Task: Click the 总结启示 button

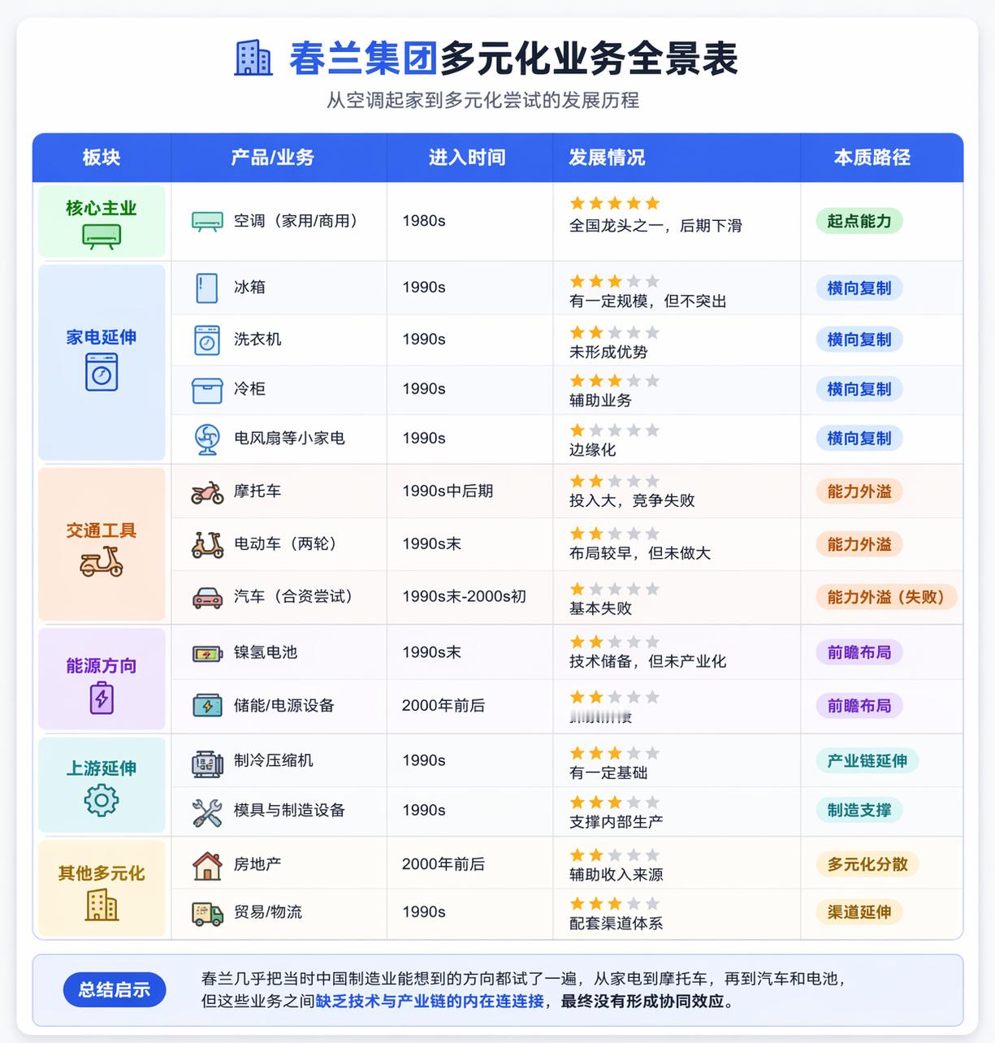Action: click(x=114, y=990)
